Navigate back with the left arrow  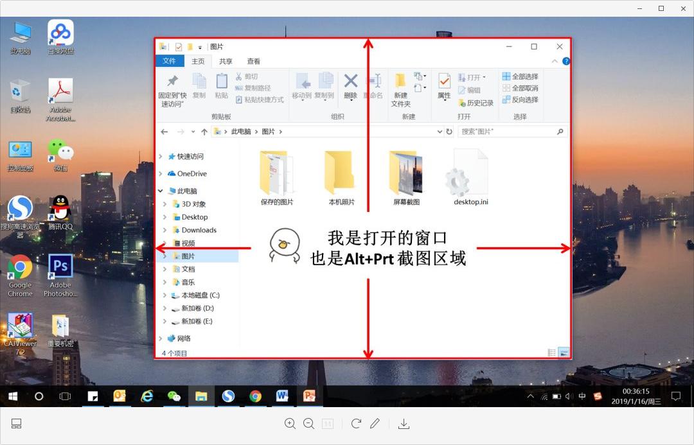tap(165, 131)
